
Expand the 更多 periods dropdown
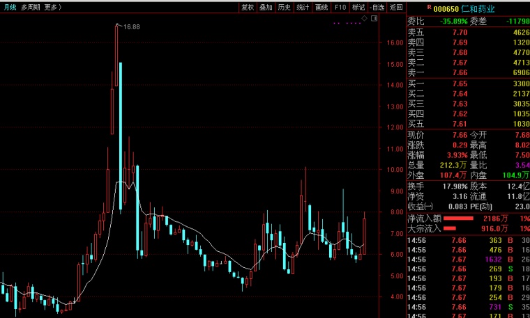click(x=53, y=7)
